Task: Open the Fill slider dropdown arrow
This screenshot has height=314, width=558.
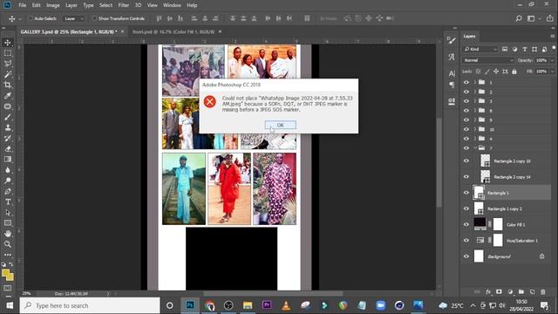Action: pyautogui.click(x=552, y=72)
